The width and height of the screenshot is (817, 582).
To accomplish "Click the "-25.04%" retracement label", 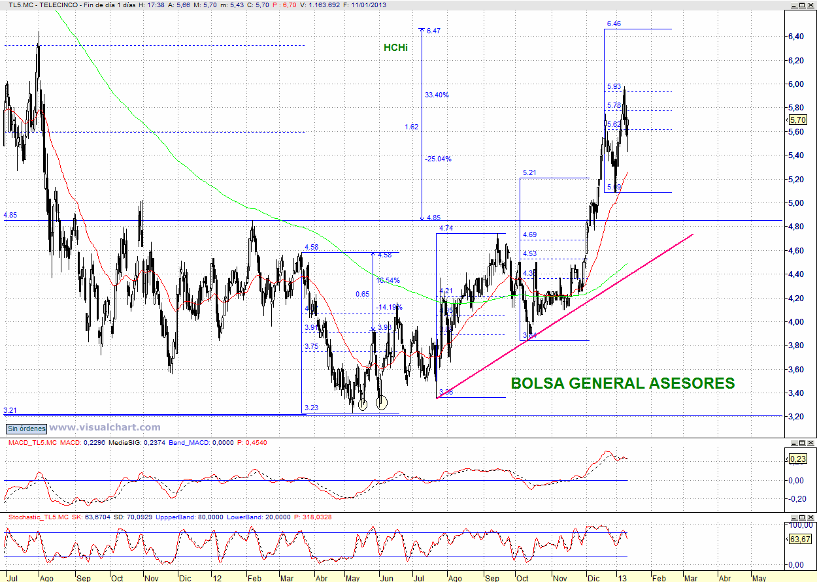I will point(437,159).
